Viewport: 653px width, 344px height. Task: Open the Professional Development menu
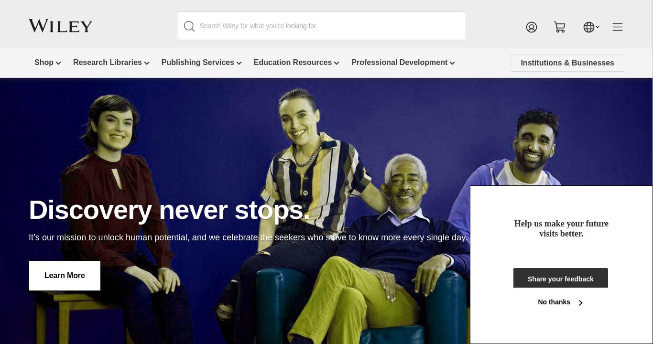tap(399, 63)
